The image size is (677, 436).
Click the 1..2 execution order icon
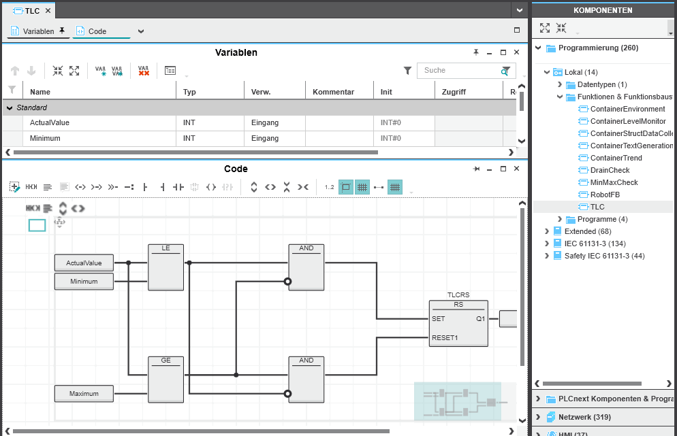(x=329, y=186)
